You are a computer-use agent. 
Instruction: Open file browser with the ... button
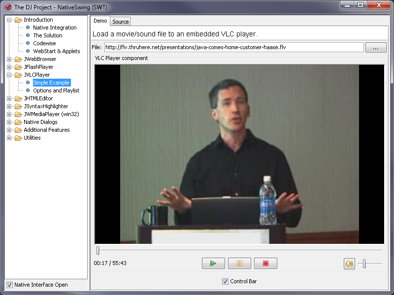pyautogui.click(x=376, y=47)
